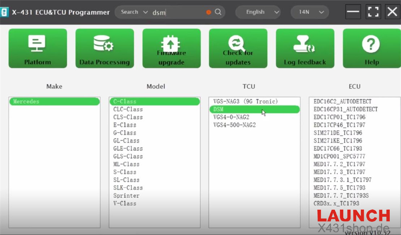Expand the English language dropdown
Viewport: 401px width, 235px height.
[x=257, y=12]
